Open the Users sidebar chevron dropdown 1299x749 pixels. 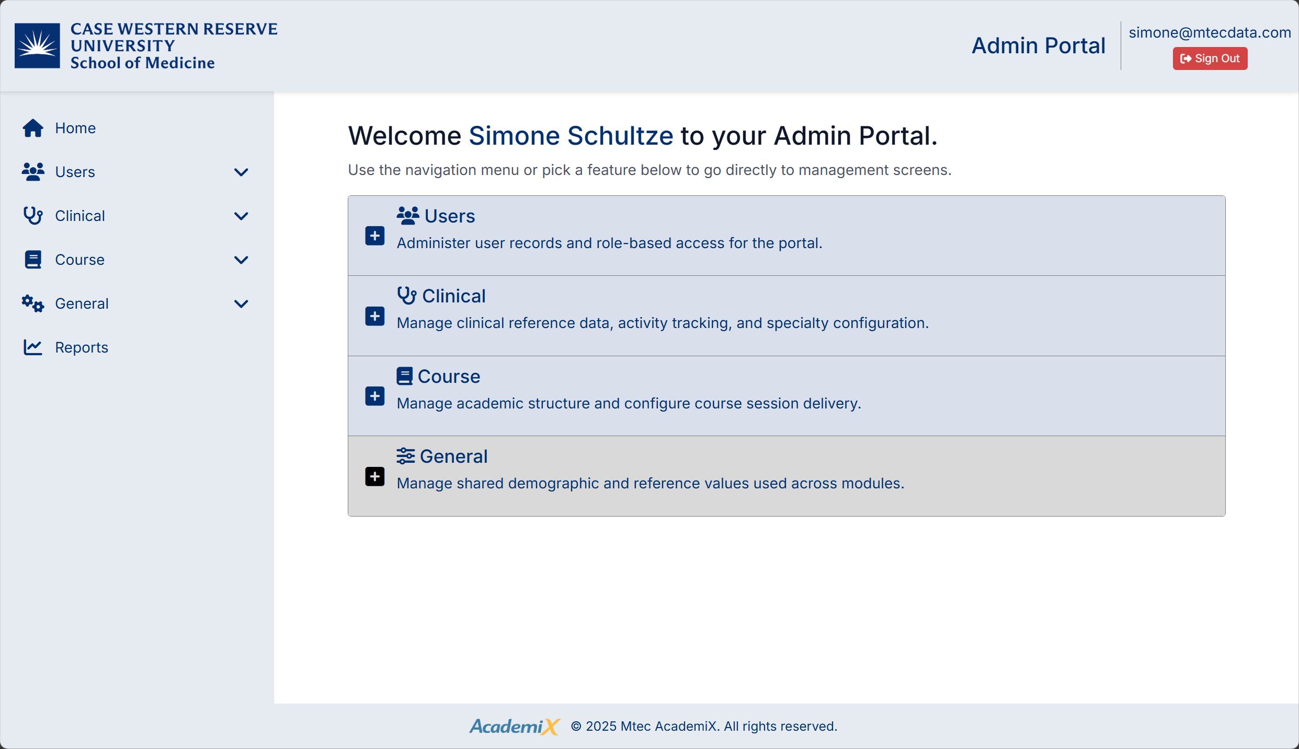pyautogui.click(x=241, y=172)
